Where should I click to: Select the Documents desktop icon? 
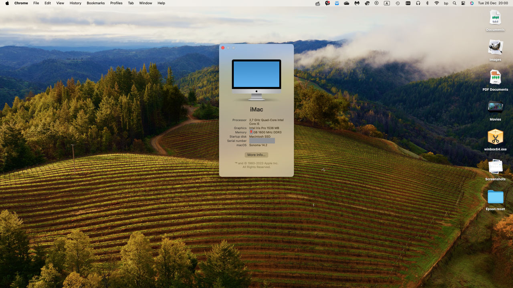495,21
